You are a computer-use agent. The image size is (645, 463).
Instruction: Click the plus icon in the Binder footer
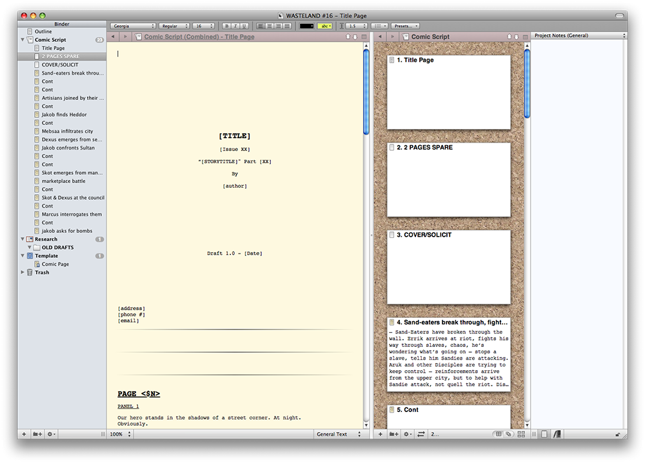[24, 434]
